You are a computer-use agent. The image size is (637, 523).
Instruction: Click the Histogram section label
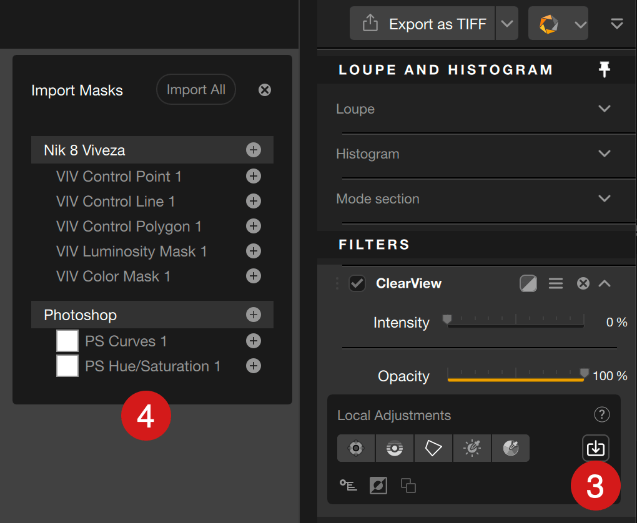(x=368, y=154)
